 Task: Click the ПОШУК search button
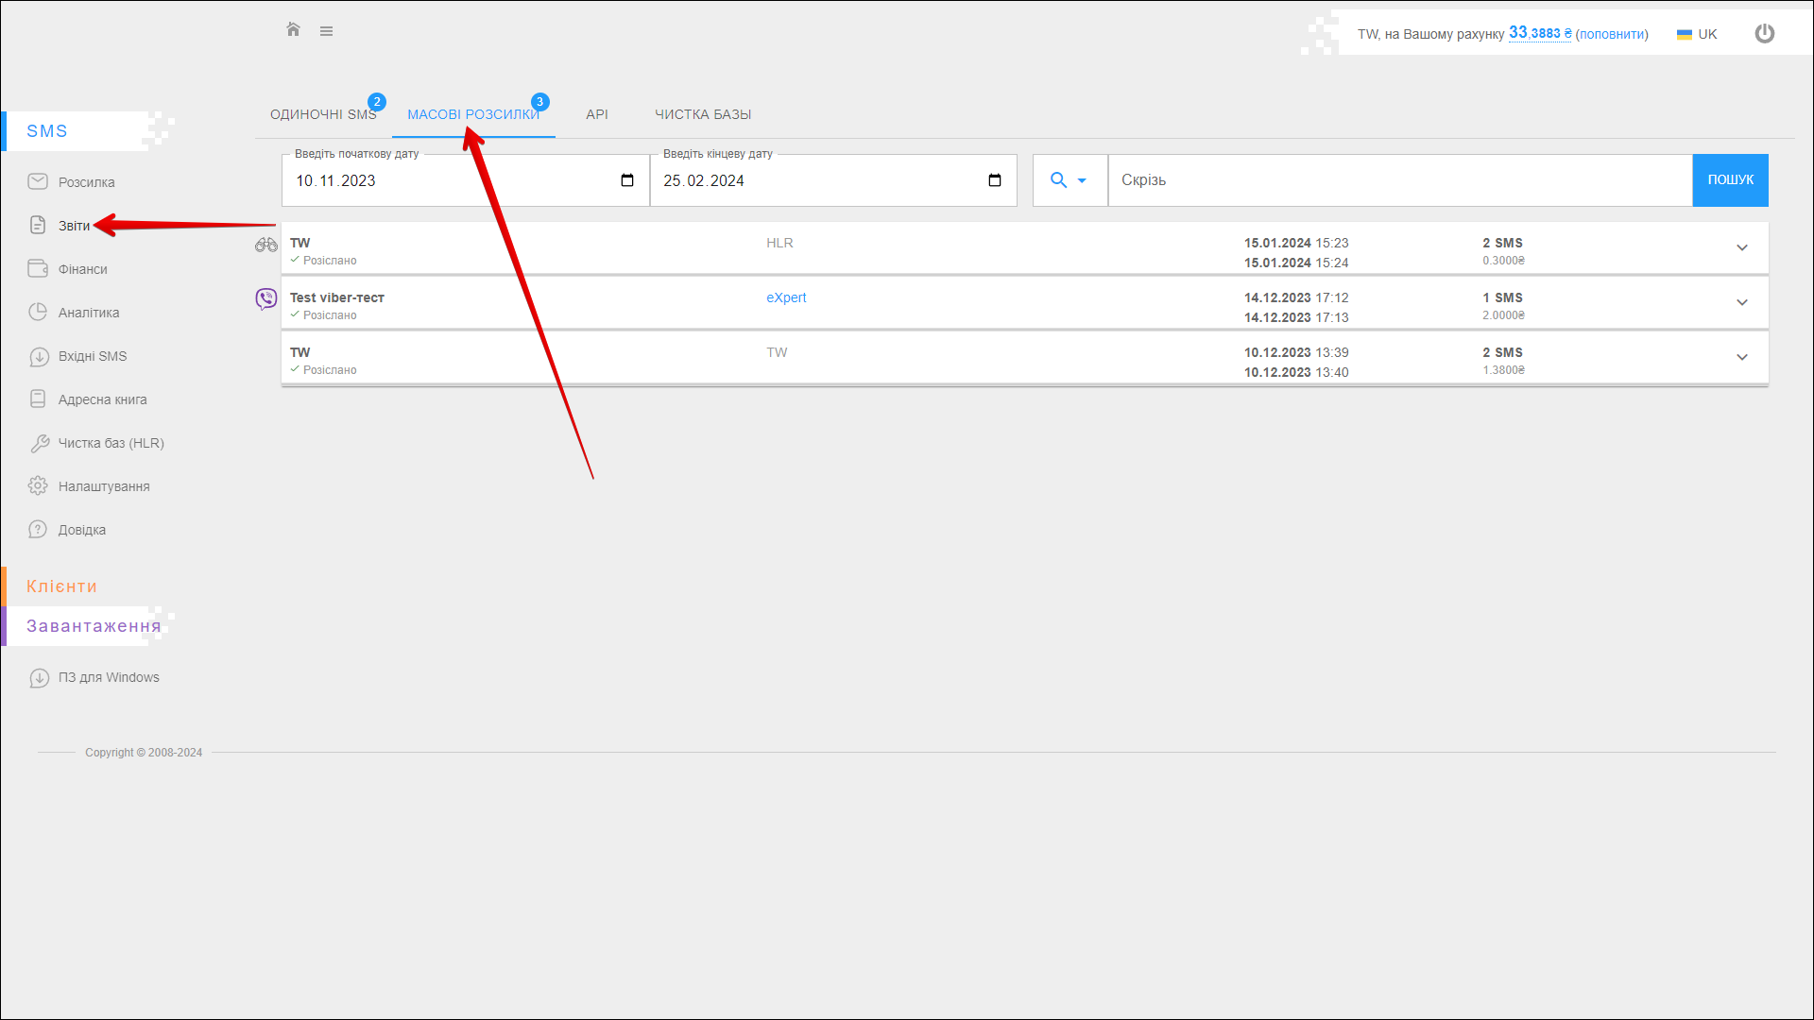(1730, 180)
